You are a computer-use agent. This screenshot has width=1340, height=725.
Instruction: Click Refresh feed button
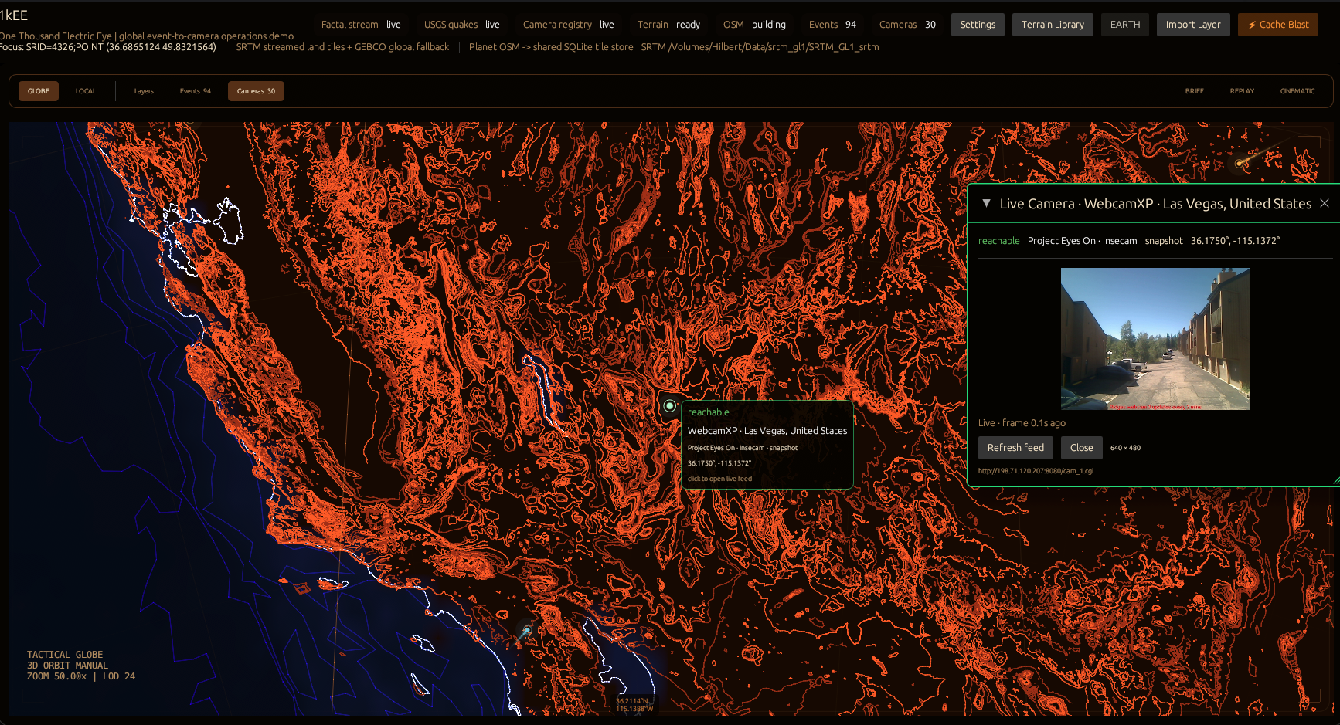click(x=1015, y=448)
